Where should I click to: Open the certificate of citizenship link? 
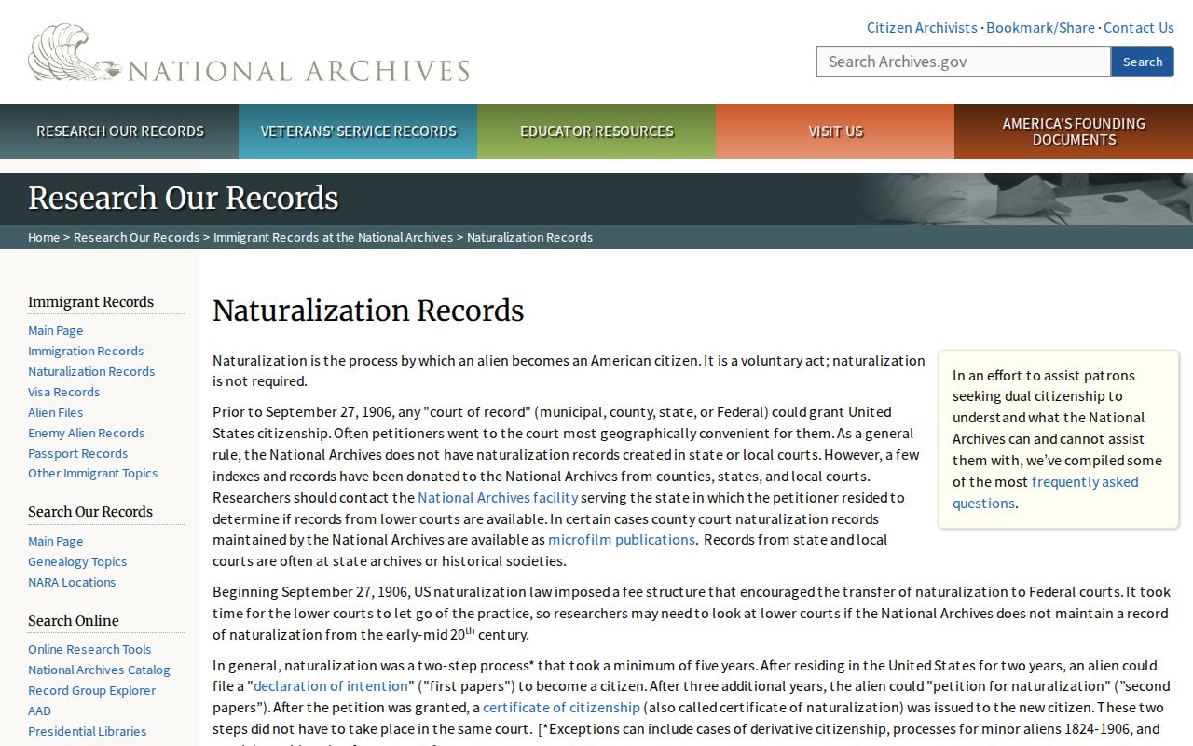coord(561,708)
